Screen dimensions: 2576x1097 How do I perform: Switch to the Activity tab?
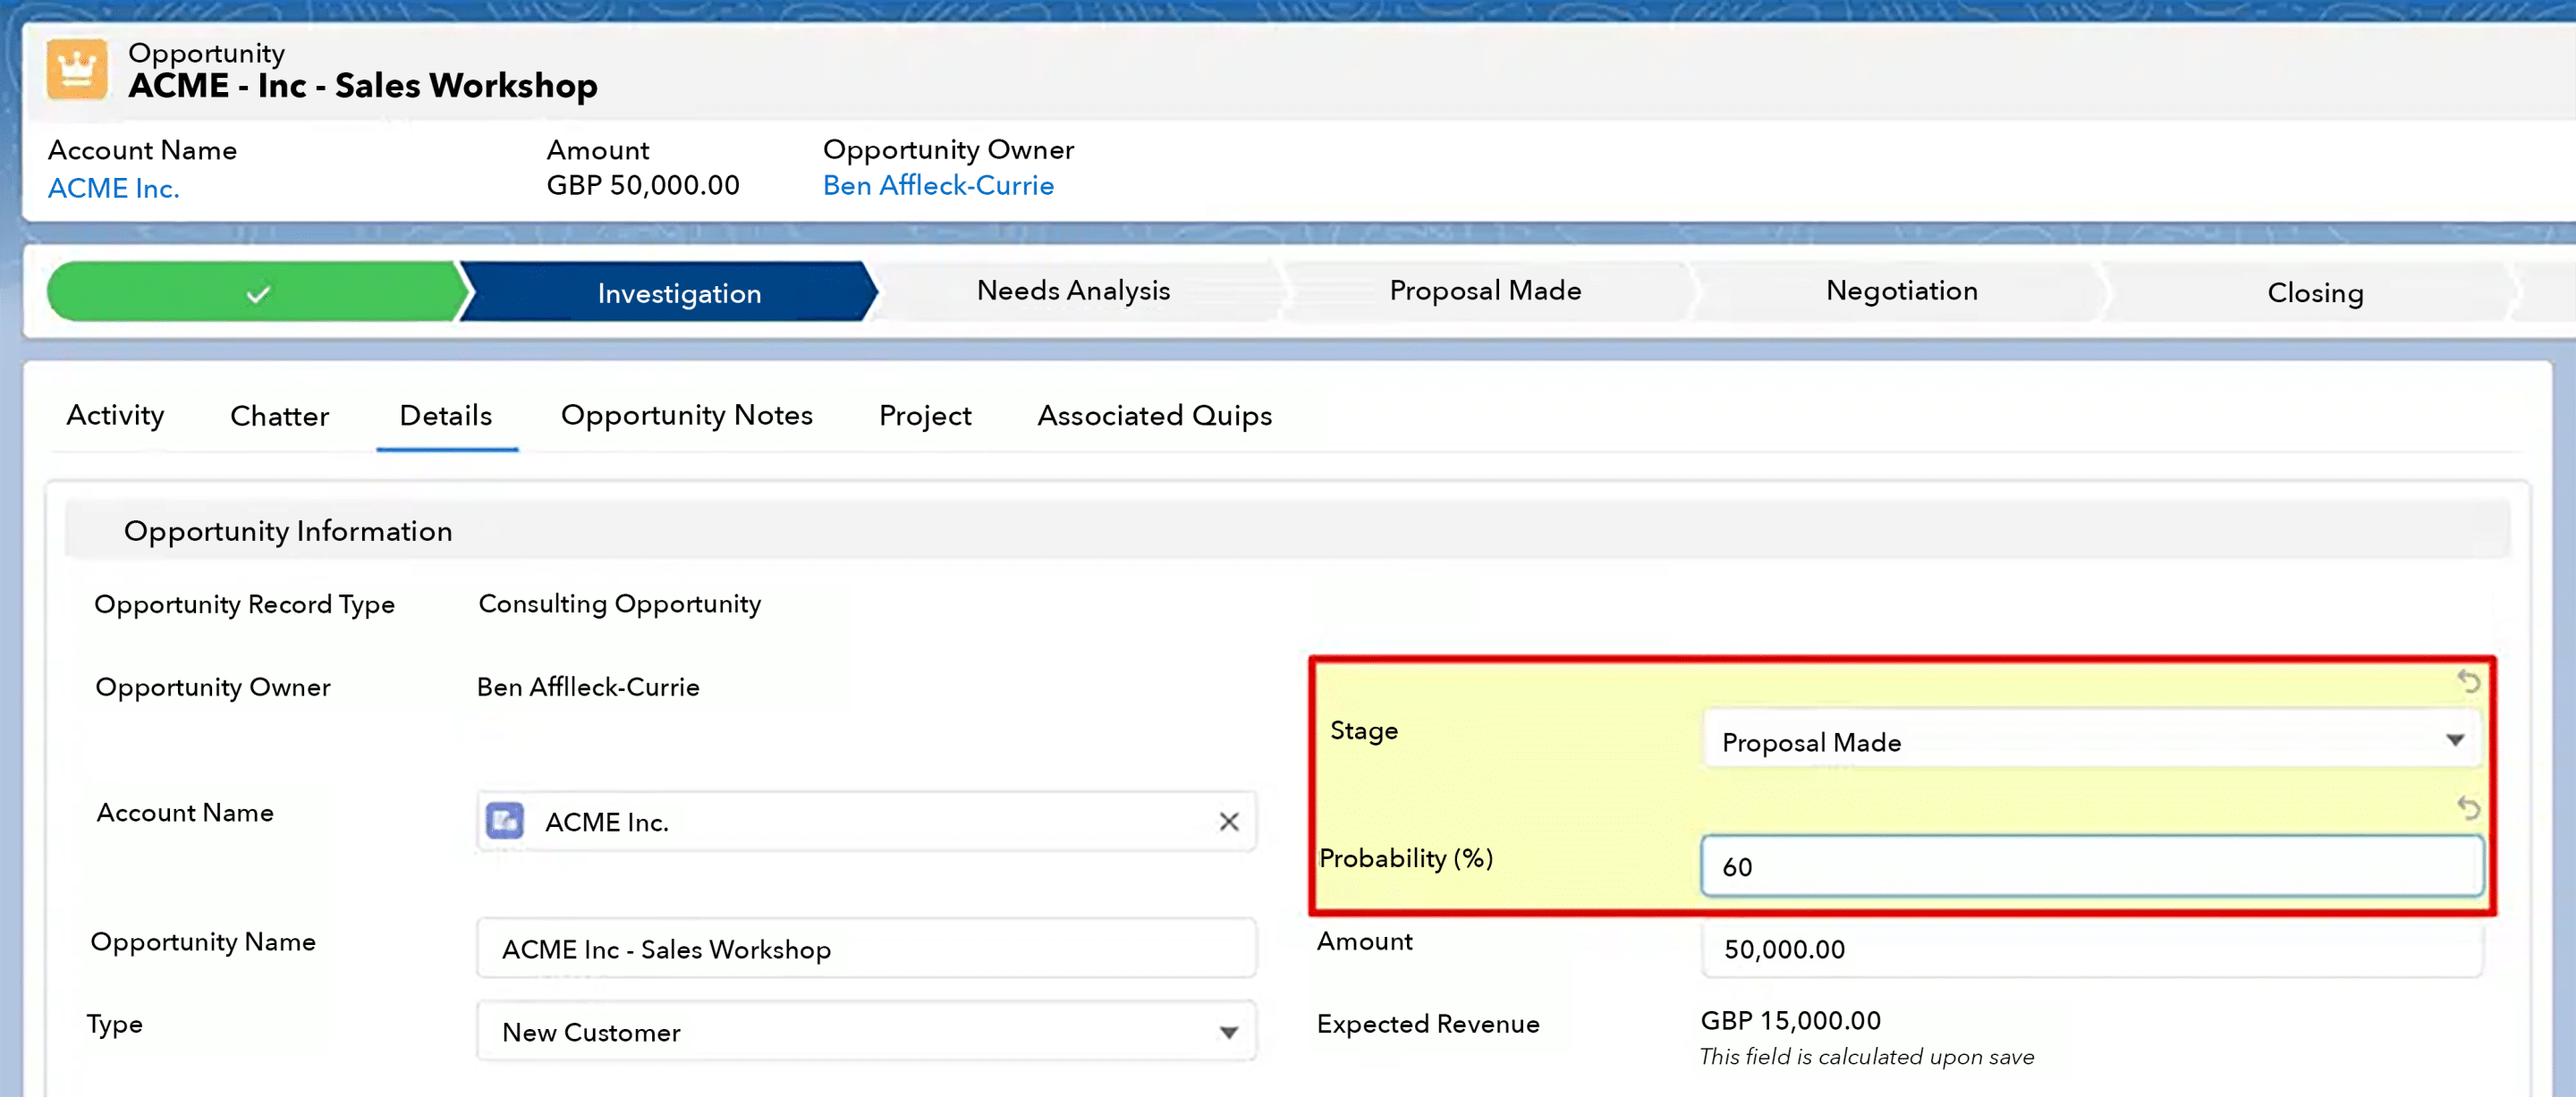click(115, 415)
